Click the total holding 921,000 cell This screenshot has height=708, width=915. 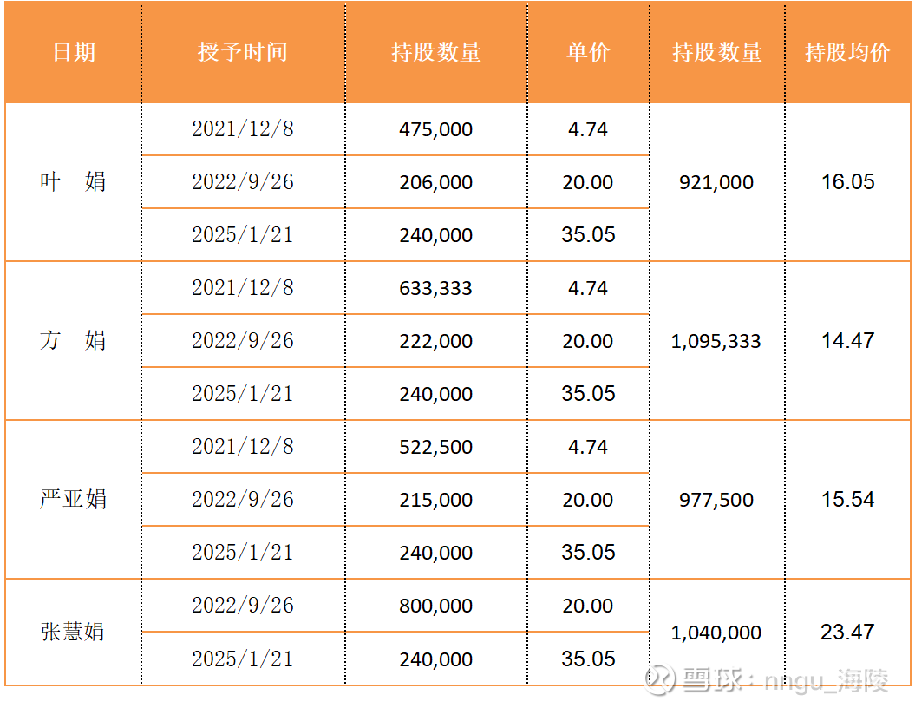(x=717, y=183)
